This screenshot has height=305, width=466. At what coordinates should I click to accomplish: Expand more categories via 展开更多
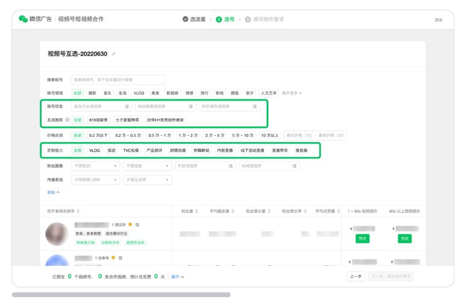point(292,93)
